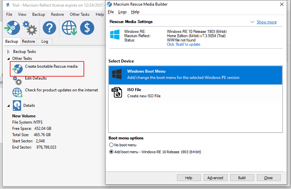This screenshot has width=291, height=189.
Task: Click the Advanced button
Action: click(x=215, y=178)
